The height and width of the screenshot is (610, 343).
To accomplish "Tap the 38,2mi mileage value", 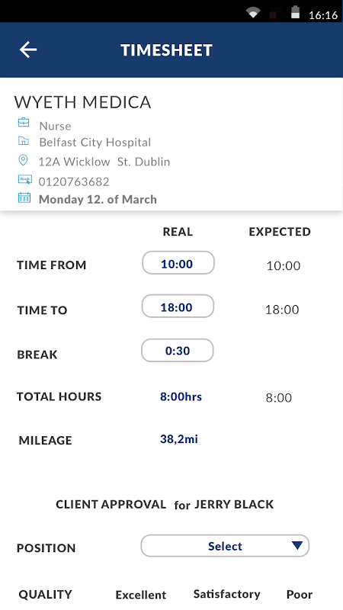I will tap(179, 439).
